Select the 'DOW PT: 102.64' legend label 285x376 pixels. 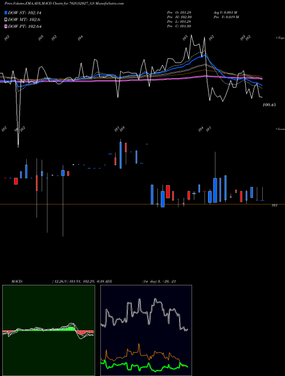pyautogui.click(x=25, y=26)
